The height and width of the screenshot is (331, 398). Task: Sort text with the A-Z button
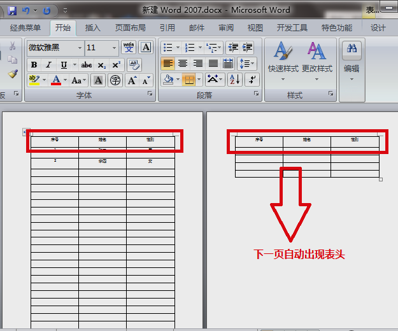[235, 80]
